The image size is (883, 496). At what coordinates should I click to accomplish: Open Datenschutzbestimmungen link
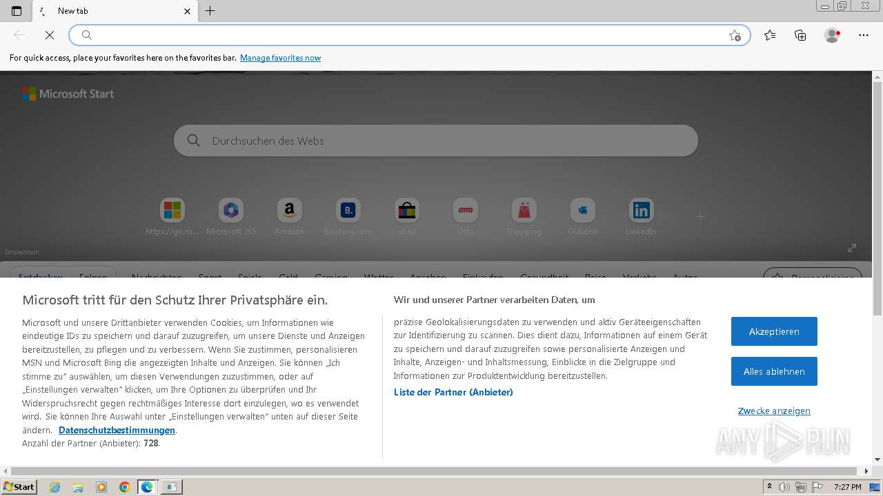pyautogui.click(x=117, y=430)
